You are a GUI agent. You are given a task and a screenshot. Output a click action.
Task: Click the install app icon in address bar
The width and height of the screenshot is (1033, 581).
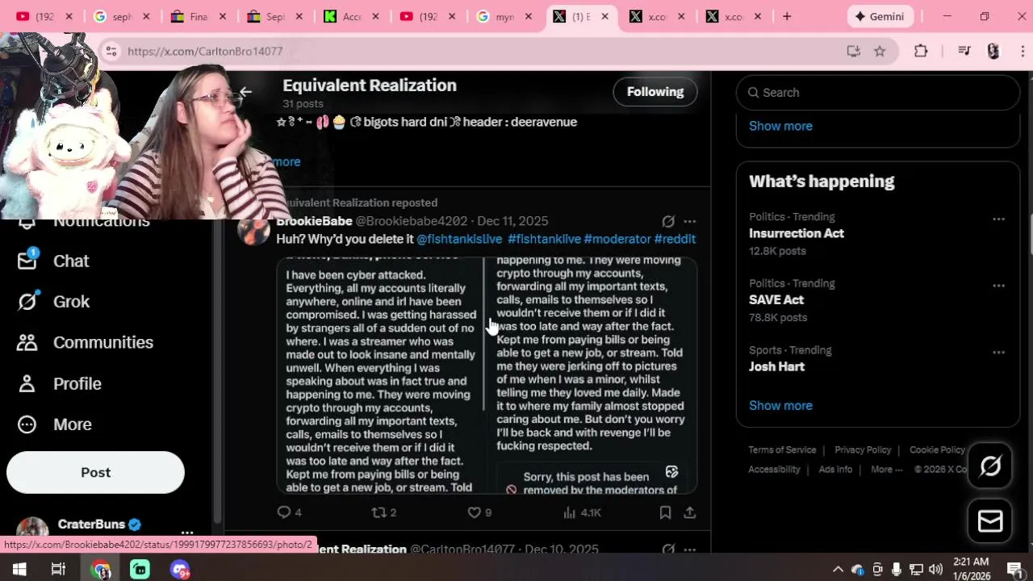pyautogui.click(x=853, y=52)
